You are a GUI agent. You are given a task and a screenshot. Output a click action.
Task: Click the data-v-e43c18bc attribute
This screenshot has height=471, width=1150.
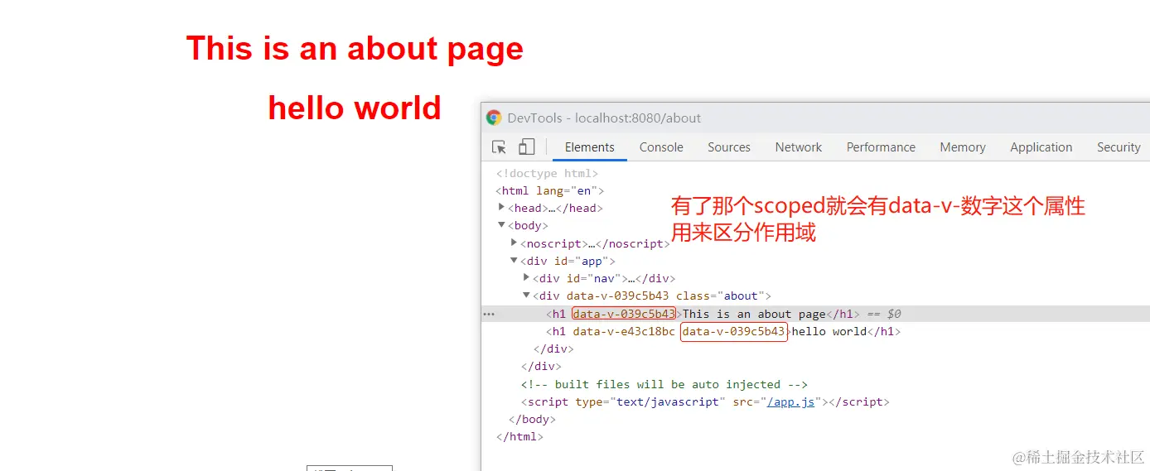pyautogui.click(x=624, y=331)
